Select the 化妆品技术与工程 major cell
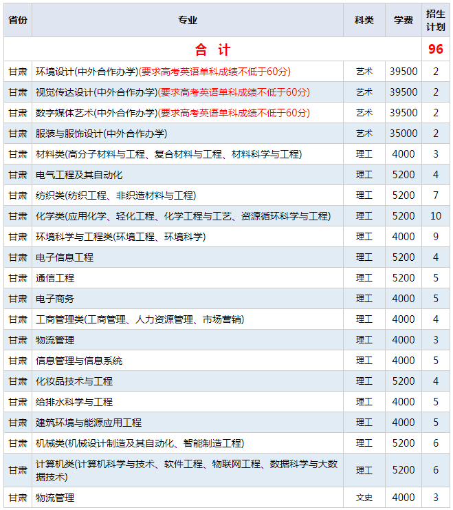 188,381
